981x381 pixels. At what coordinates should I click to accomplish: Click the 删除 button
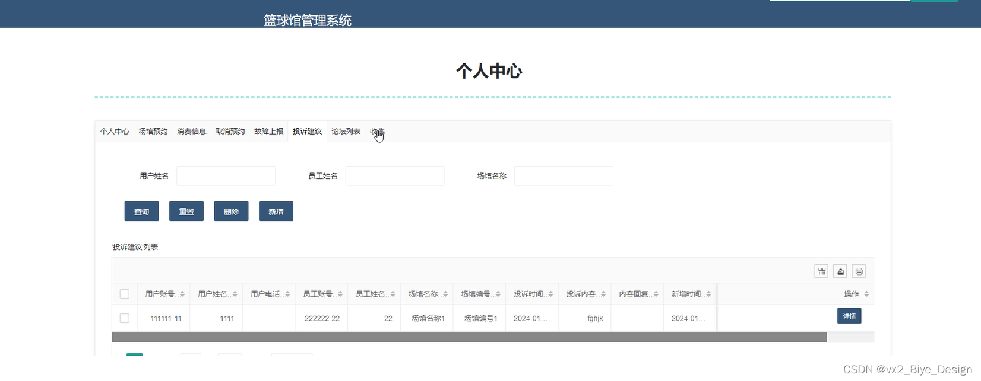tap(231, 212)
